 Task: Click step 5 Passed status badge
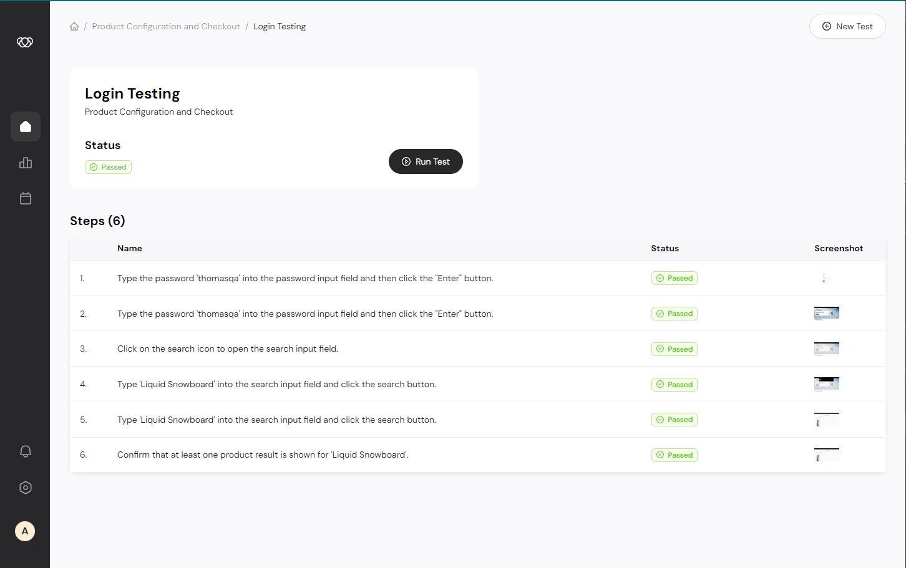coord(674,420)
